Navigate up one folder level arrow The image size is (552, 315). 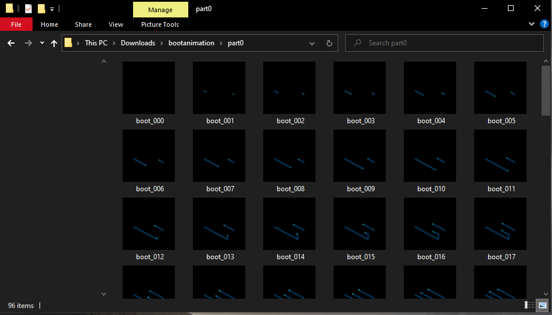(x=54, y=43)
